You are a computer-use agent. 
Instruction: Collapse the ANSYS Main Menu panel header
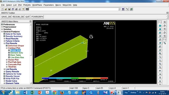(30, 21)
